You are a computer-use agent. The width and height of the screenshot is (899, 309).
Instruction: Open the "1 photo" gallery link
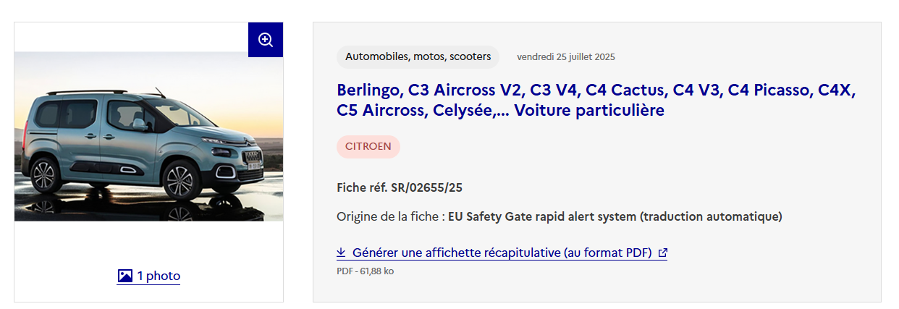158,276
